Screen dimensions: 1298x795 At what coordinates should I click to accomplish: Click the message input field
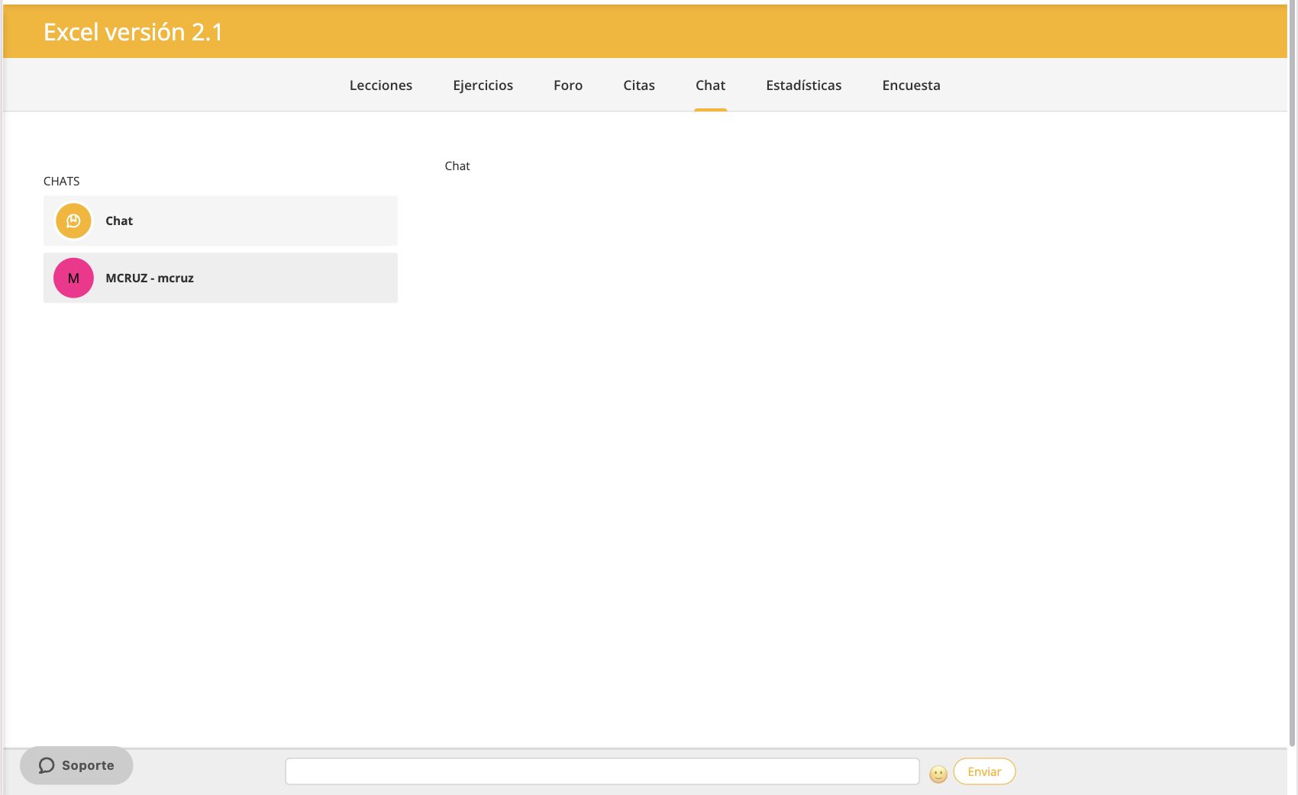point(602,771)
